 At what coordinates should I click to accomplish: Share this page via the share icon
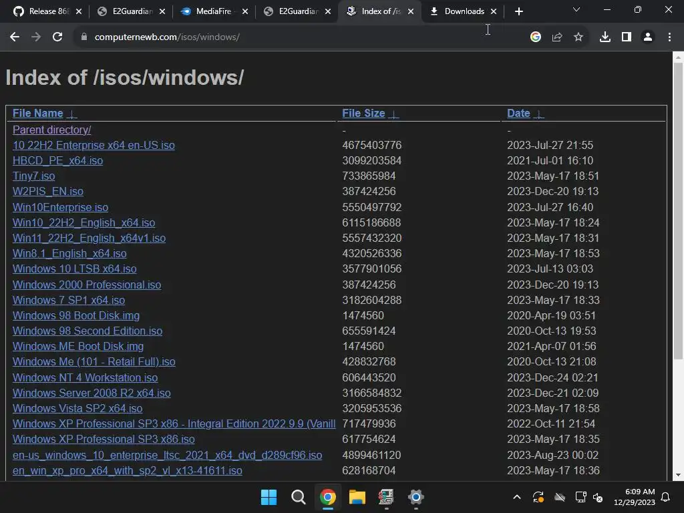[x=557, y=37]
